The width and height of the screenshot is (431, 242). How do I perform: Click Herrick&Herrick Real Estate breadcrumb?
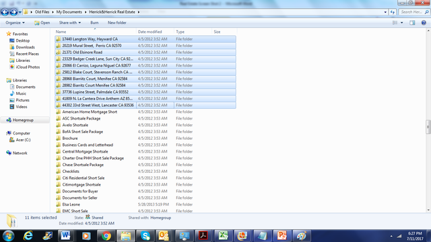112,12
